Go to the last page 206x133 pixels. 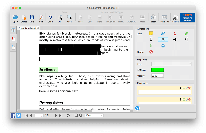pyautogui.click(x=60, y=115)
